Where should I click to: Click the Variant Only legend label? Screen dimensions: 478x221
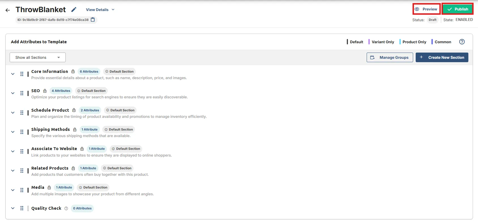click(383, 42)
